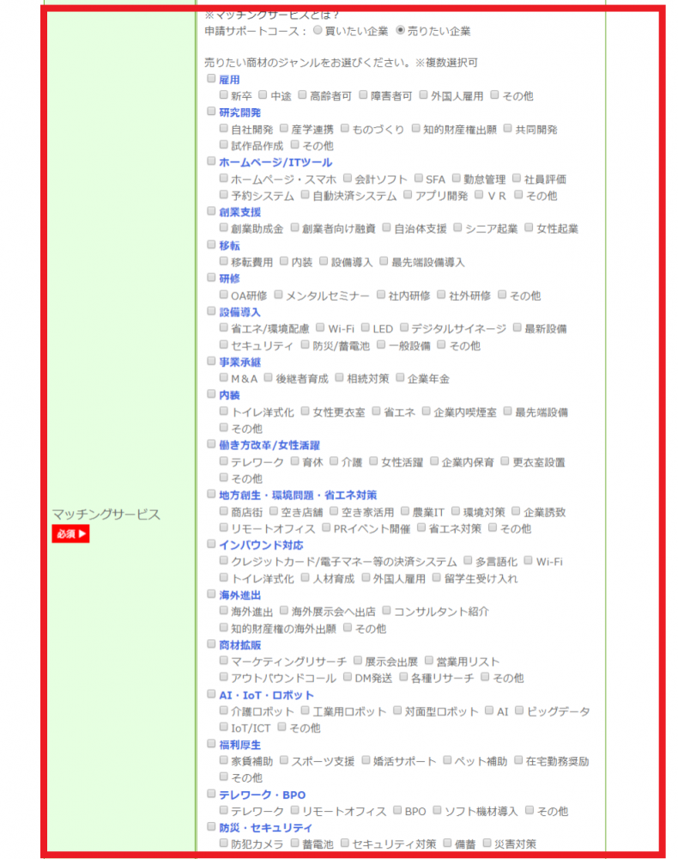Tick the 産学連携 checkbox
The width and height of the screenshot is (678, 859).
pyautogui.click(x=283, y=129)
